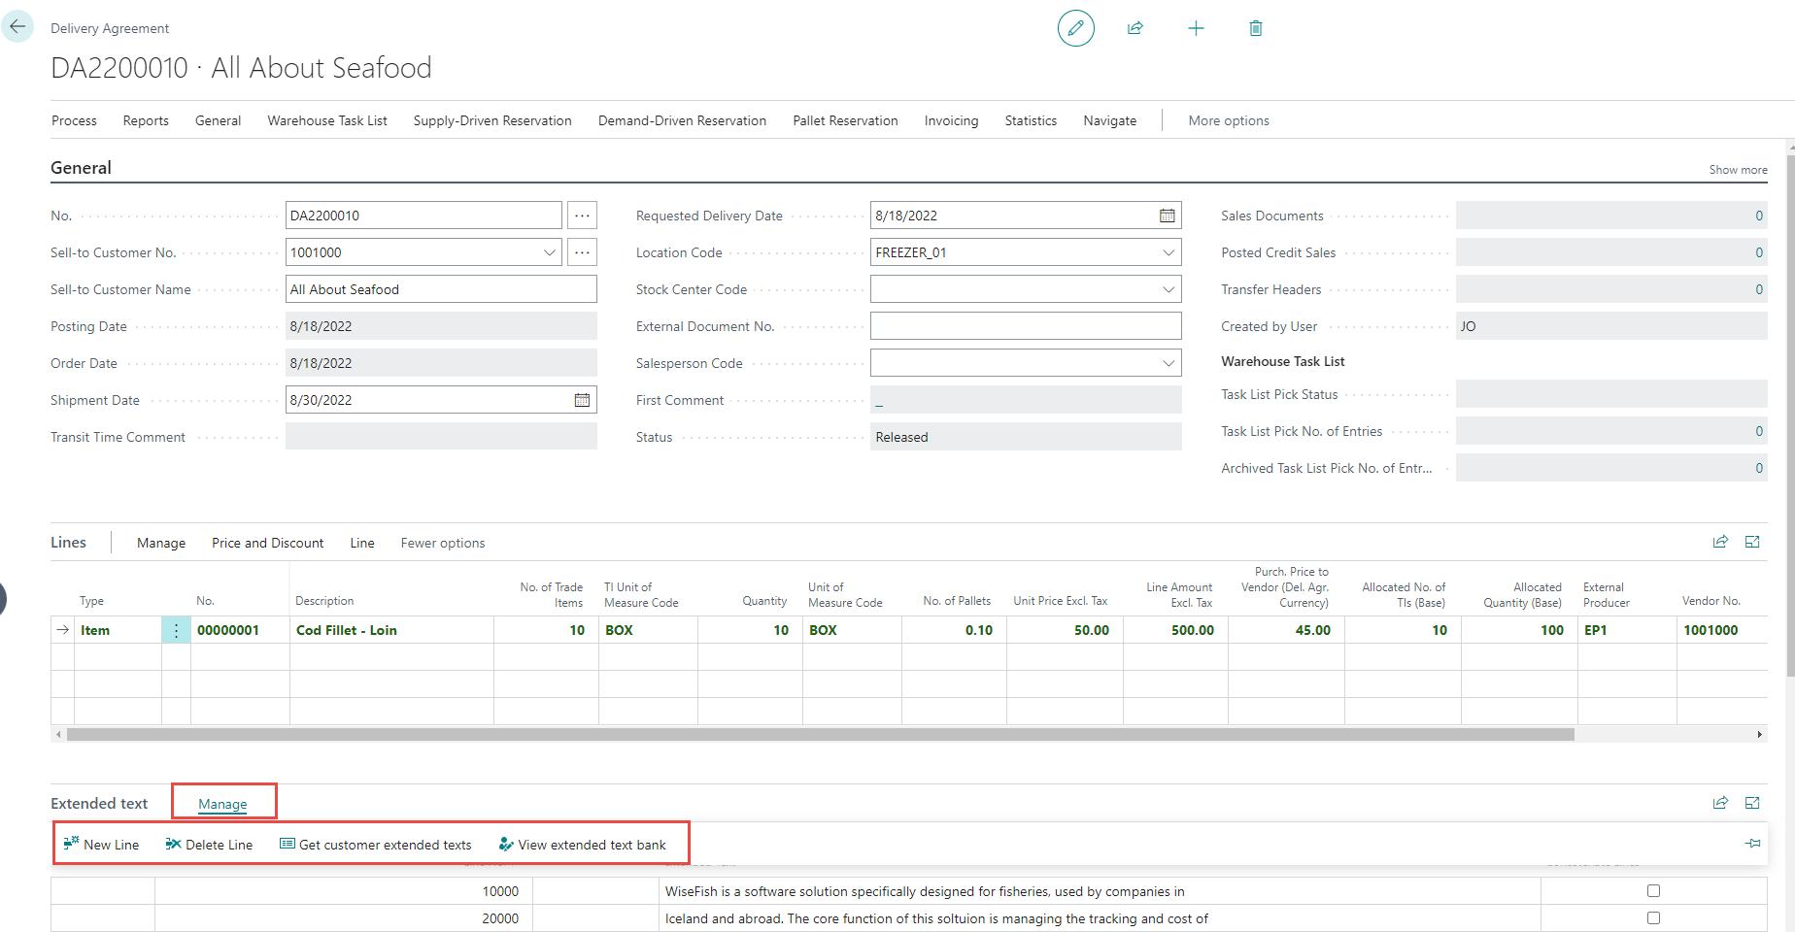Click the pin icon on Extended text toolbar
1795x932 pixels.
pyautogui.click(x=1752, y=844)
